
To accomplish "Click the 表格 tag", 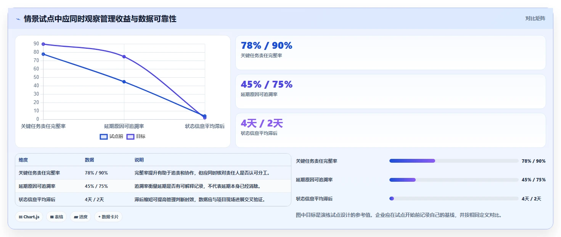I will (56, 217).
